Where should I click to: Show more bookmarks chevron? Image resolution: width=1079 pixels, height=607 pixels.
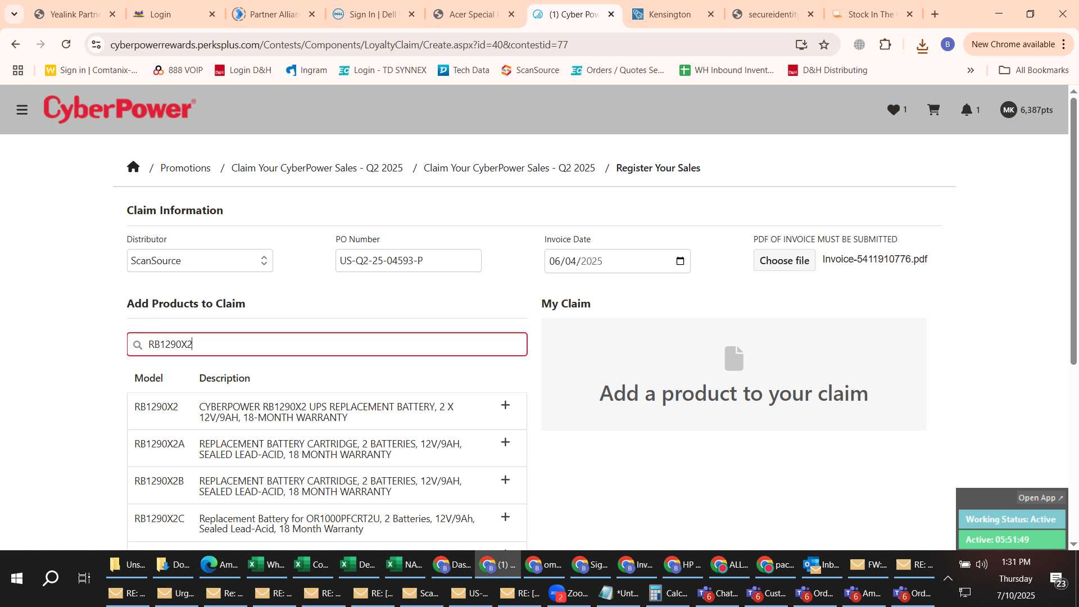tap(971, 70)
